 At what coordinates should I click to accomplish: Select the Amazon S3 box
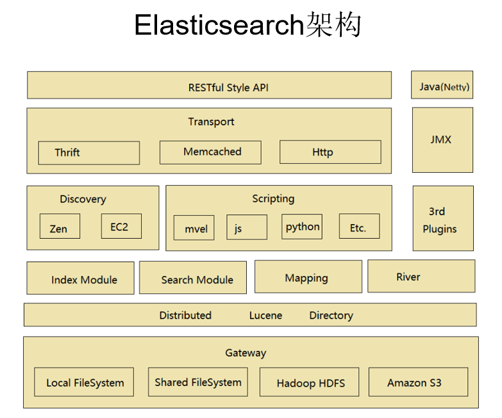pyautogui.click(x=419, y=382)
